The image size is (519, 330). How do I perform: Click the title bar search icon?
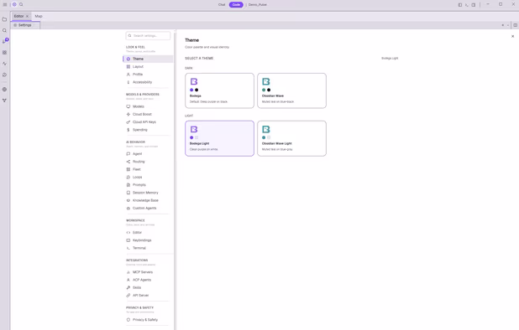tap(21, 5)
